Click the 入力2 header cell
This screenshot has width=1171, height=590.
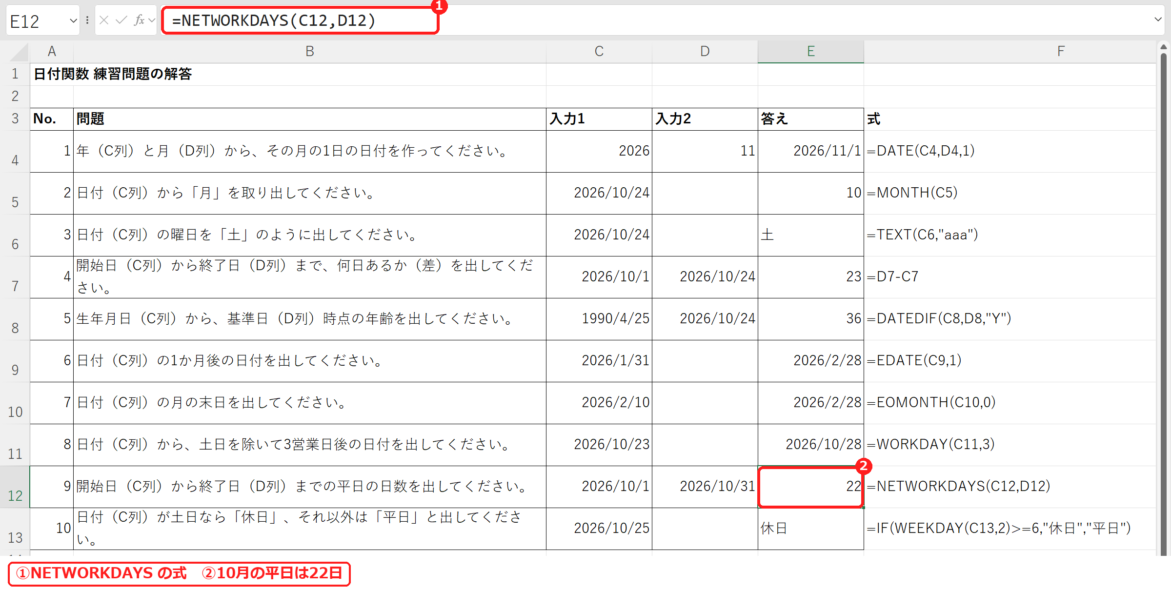click(705, 119)
